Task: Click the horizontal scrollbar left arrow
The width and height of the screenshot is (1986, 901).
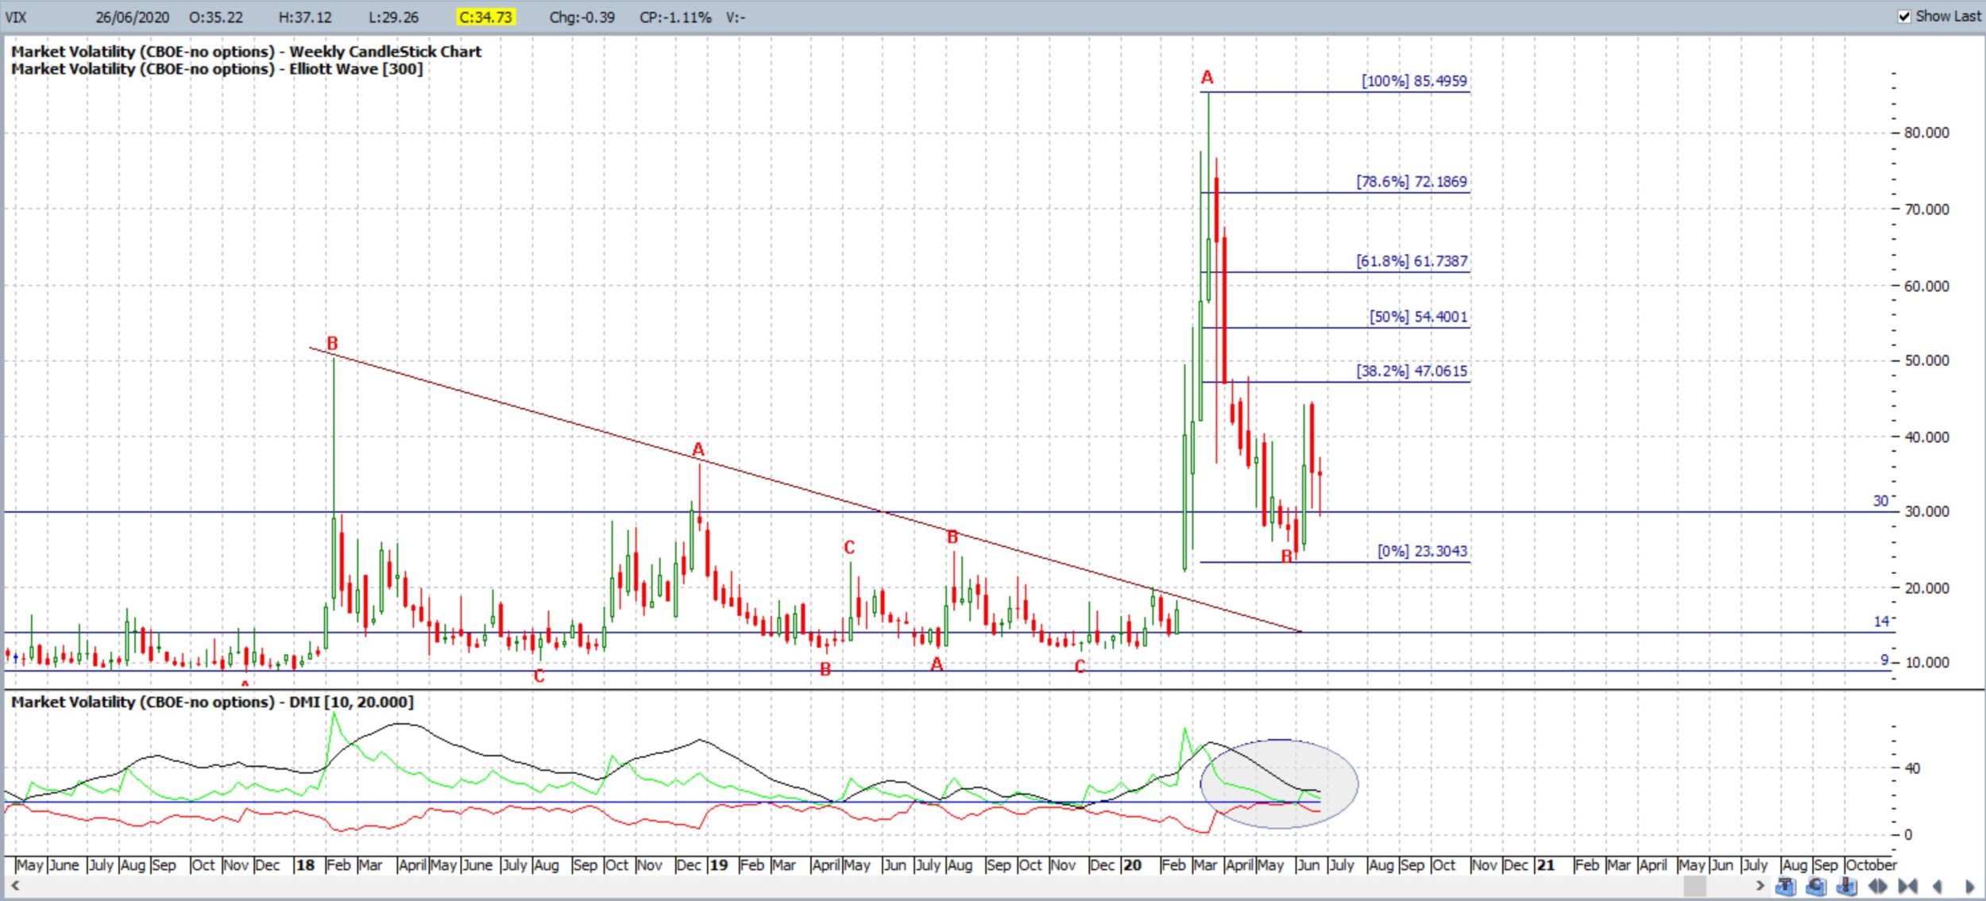Action: coord(14,886)
